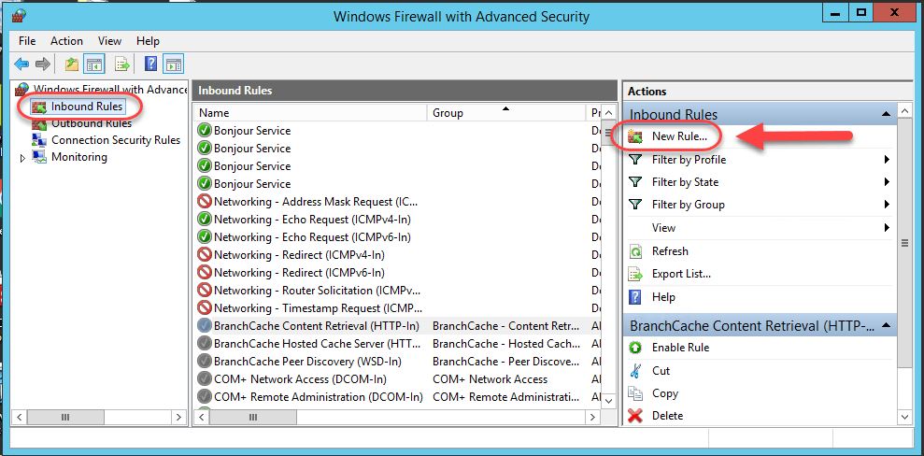
Task: Select BranchCache Content Retrieval (HTTP-In) rule
Action: click(317, 326)
